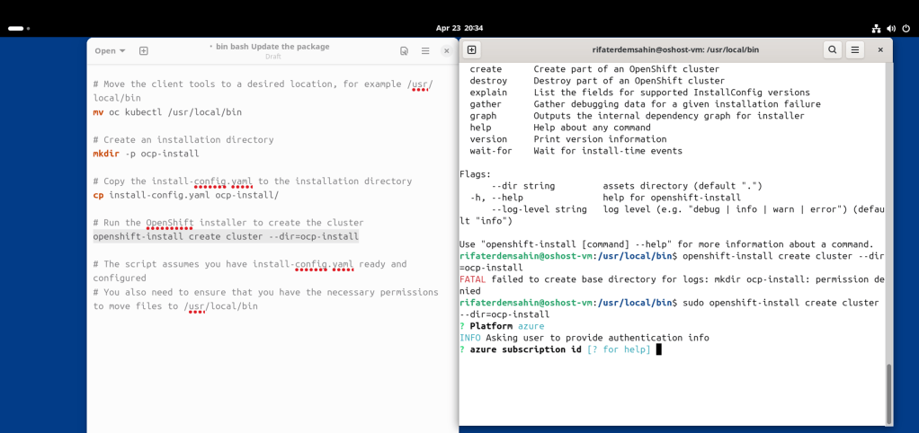Close the terminal window
919x433 pixels.
[879, 49]
